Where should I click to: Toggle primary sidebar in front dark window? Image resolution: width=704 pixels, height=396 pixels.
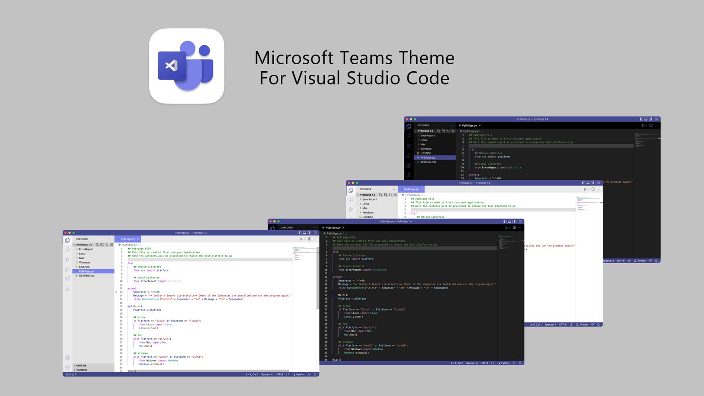[505, 221]
